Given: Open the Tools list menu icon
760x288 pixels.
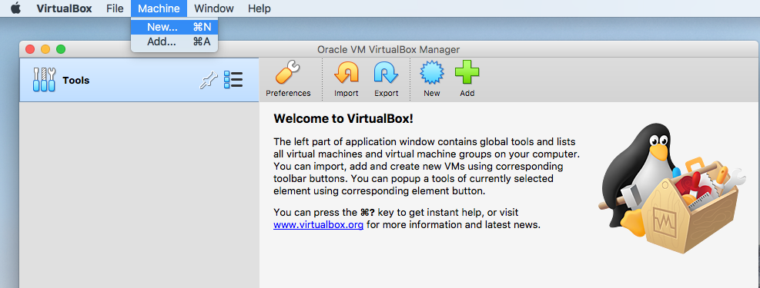Looking at the screenshot, I should (x=233, y=80).
